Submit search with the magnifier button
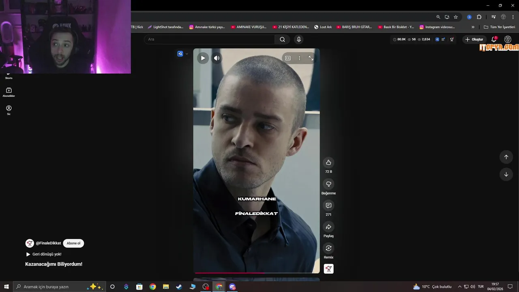The image size is (519, 292). 282,39
